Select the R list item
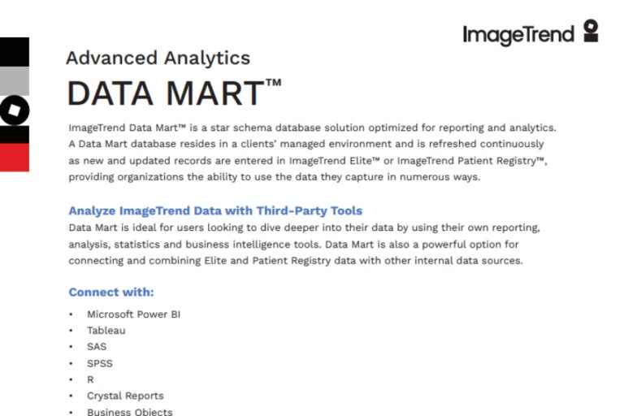This screenshot has width=624, height=416. [91, 379]
